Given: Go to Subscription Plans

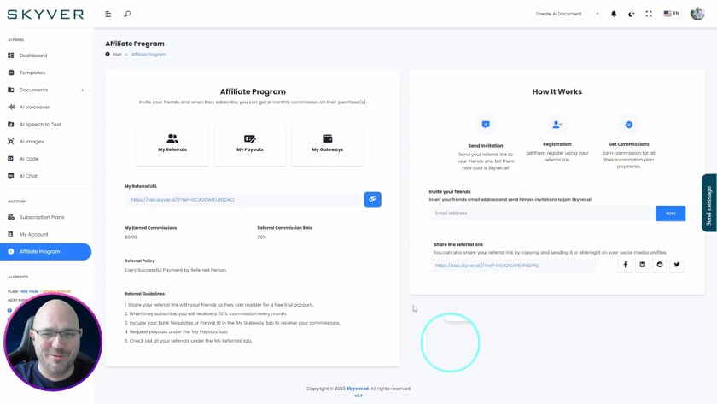Looking at the screenshot, I should tap(42, 217).
